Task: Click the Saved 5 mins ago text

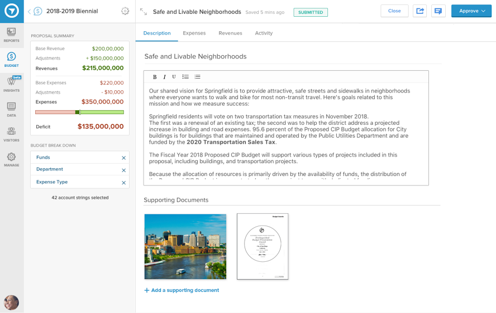Action: (x=265, y=12)
